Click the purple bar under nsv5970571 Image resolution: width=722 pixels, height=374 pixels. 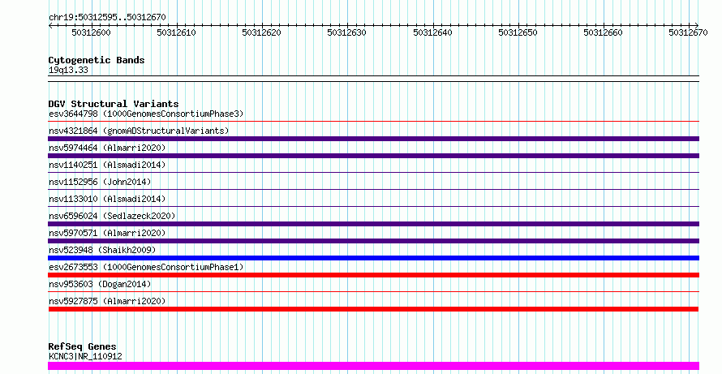373,241
